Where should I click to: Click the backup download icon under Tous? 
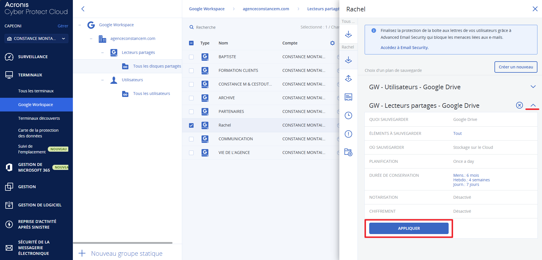pyautogui.click(x=348, y=34)
